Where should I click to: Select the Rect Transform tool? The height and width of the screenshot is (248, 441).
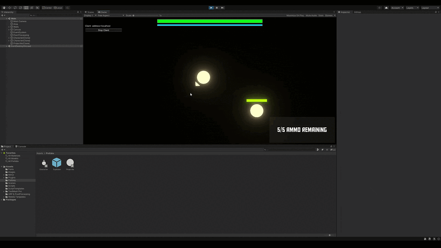[26, 8]
